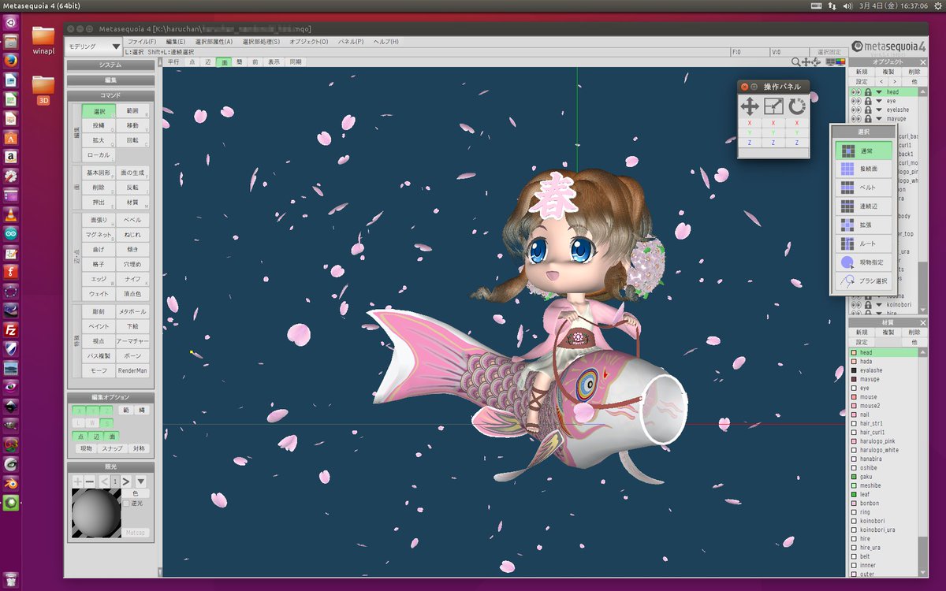Viewport: 946px width, 591px height.
Task: Choose 拡張 selection mode
Action: (863, 225)
